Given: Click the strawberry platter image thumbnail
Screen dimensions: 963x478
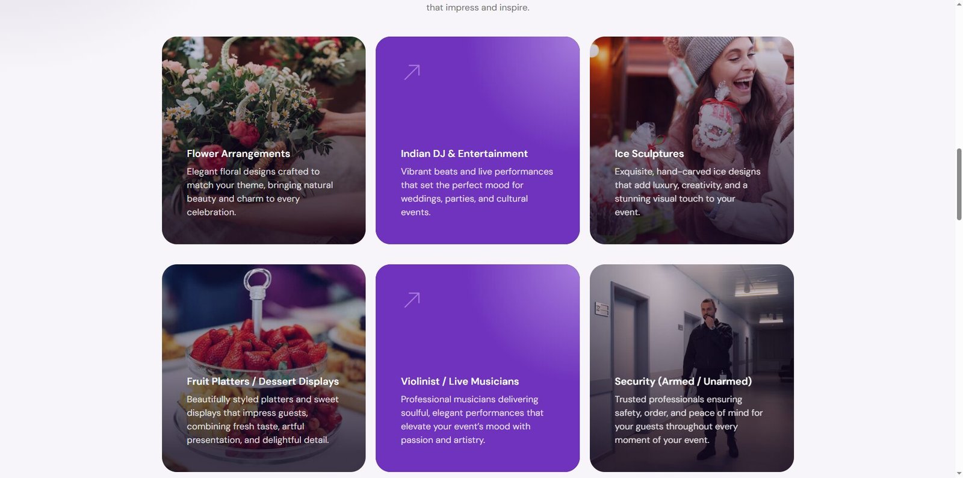Looking at the screenshot, I should [264, 319].
